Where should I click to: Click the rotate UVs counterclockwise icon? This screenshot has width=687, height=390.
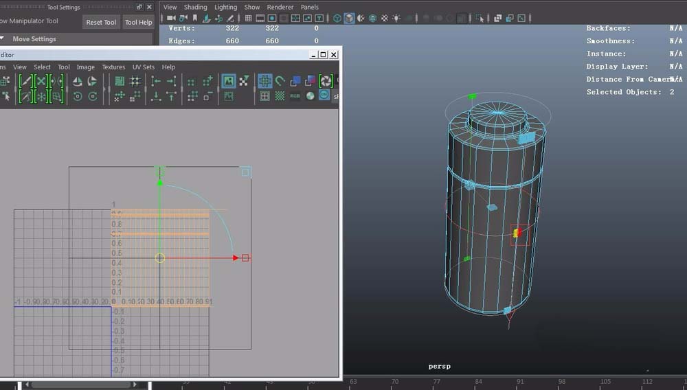pos(77,96)
